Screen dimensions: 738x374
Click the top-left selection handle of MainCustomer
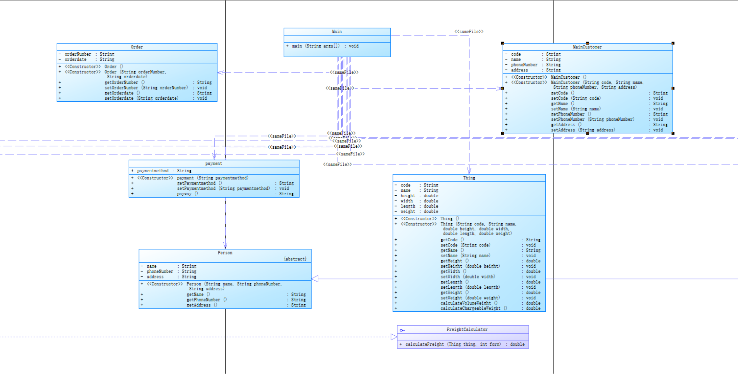(503, 43)
